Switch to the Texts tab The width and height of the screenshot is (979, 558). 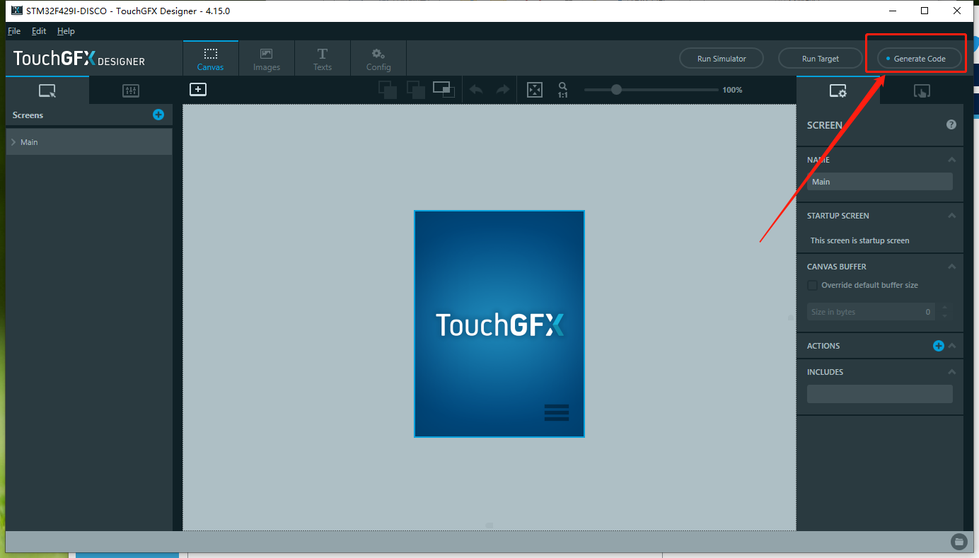click(x=323, y=59)
